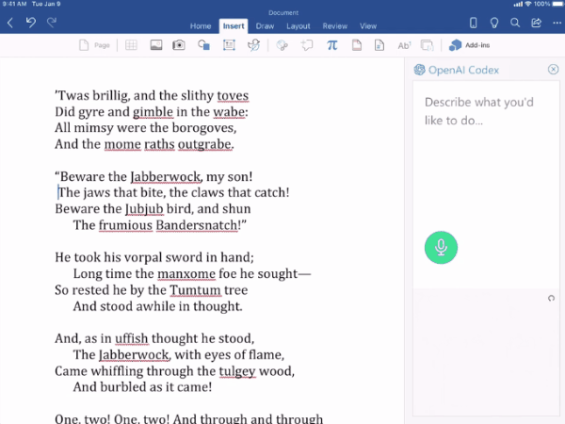565x424 pixels.
Task: Insert shapes
Action: pyautogui.click(x=203, y=45)
